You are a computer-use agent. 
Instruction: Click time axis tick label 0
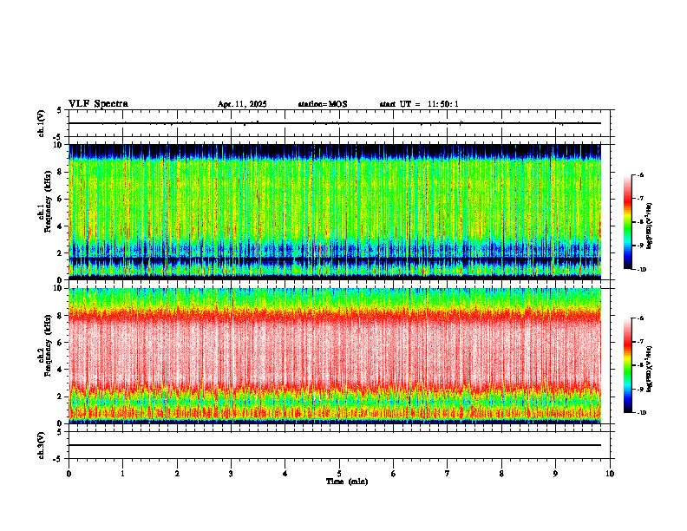[x=69, y=474]
